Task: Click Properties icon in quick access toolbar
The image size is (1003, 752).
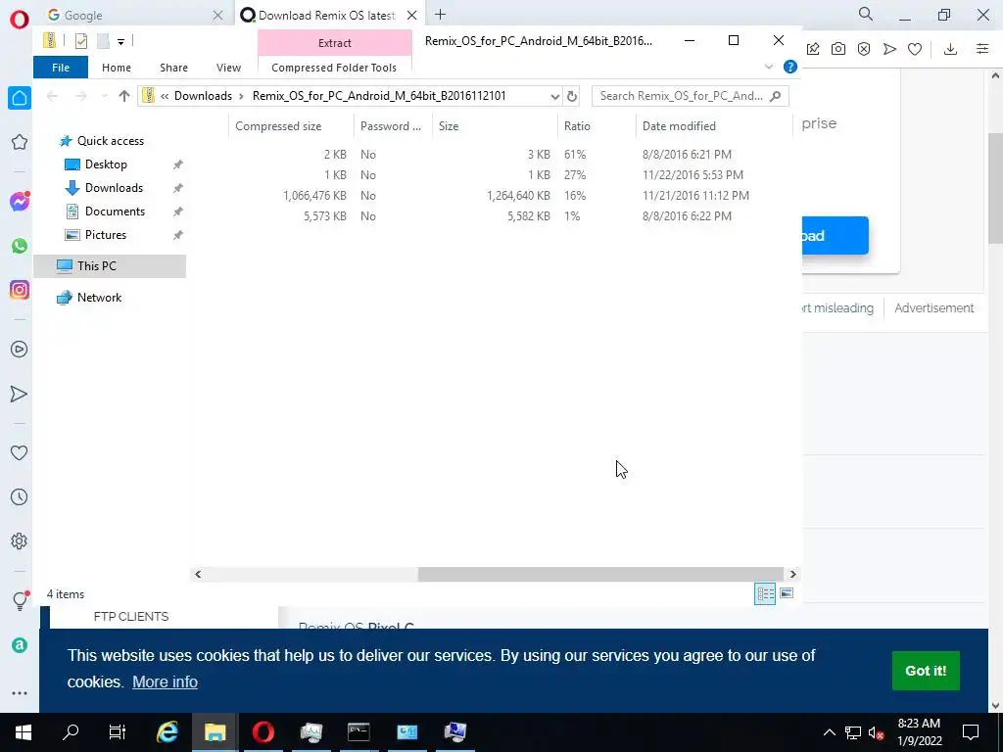Action: click(x=80, y=41)
